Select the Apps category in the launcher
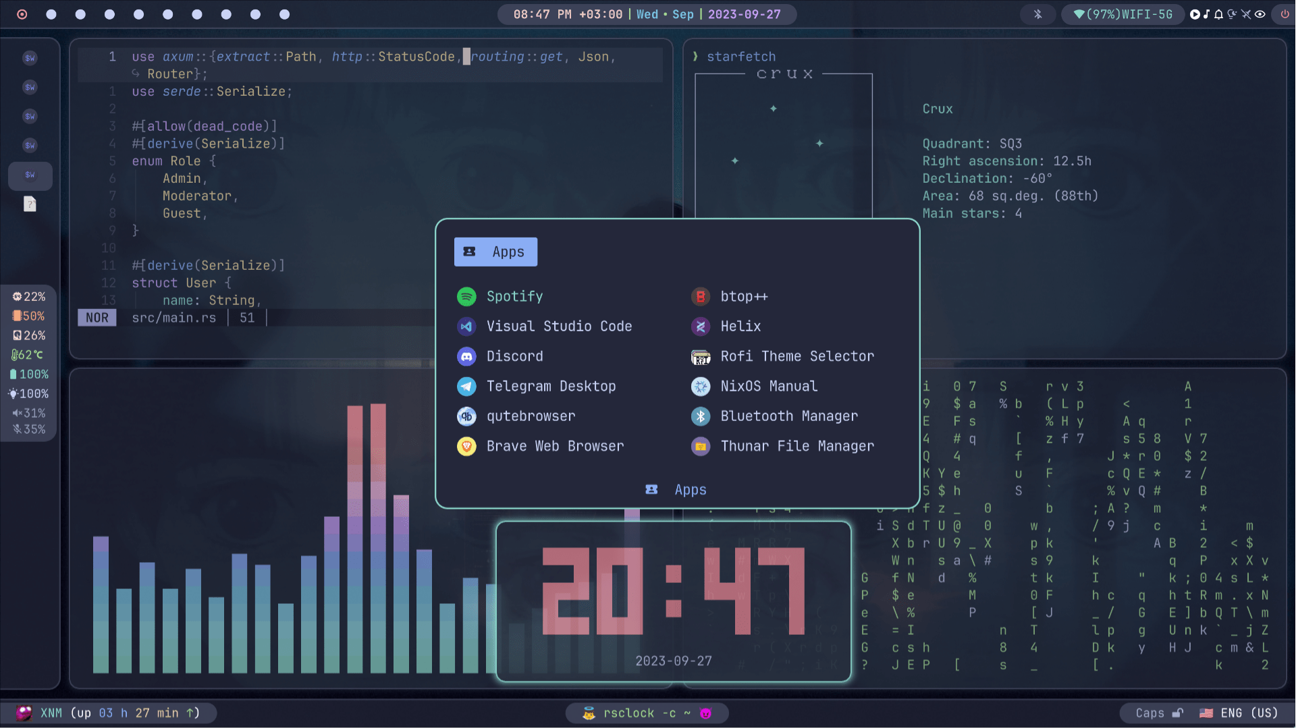 pyautogui.click(x=495, y=252)
